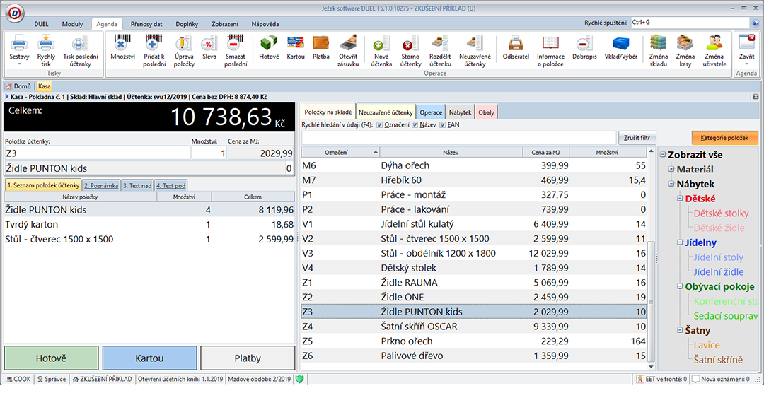Toggle the EAN search checkbox

click(x=443, y=124)
